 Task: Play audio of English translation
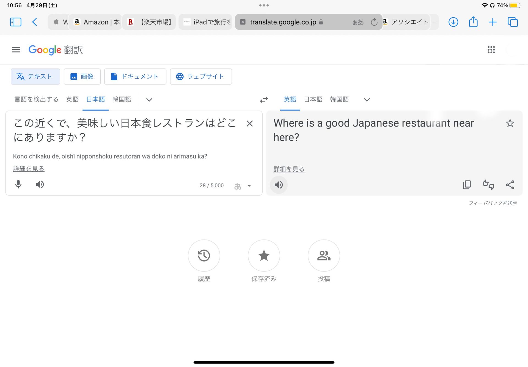[x=279, y=185]
